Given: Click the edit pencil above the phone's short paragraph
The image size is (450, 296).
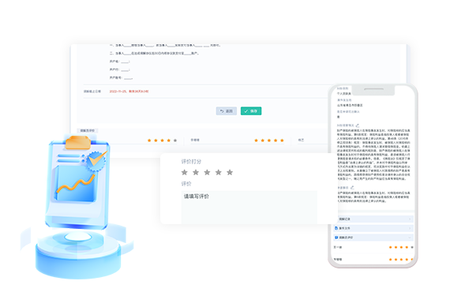Looking at the screenshot, I should pyautogui.click(x=352, y=188).
